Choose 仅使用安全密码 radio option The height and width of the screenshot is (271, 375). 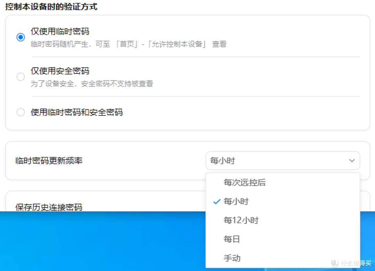pyautogui.click(x=20, y=77)
